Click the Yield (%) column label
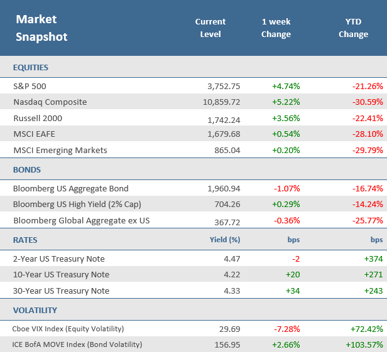 tap(225, 240)
